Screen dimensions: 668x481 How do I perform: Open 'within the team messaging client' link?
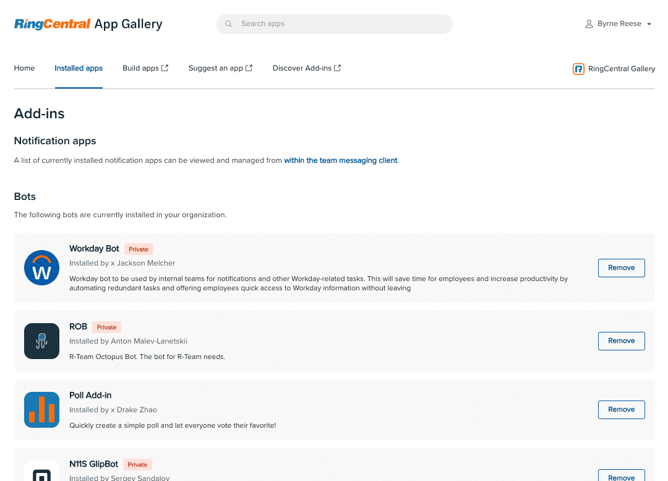click(340, 160)
